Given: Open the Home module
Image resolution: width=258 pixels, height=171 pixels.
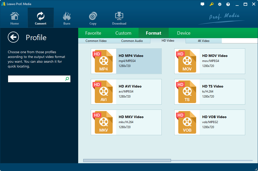Looking at the screenshot, I should [x=15, y=18].
